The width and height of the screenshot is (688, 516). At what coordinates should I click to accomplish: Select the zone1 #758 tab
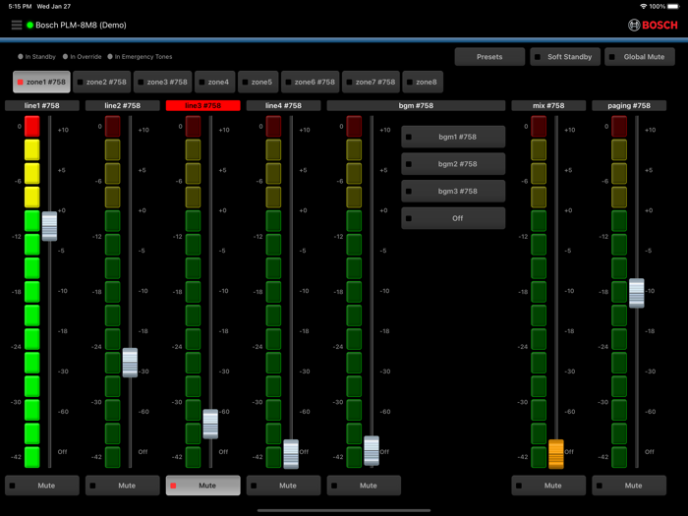click(41, 82)
